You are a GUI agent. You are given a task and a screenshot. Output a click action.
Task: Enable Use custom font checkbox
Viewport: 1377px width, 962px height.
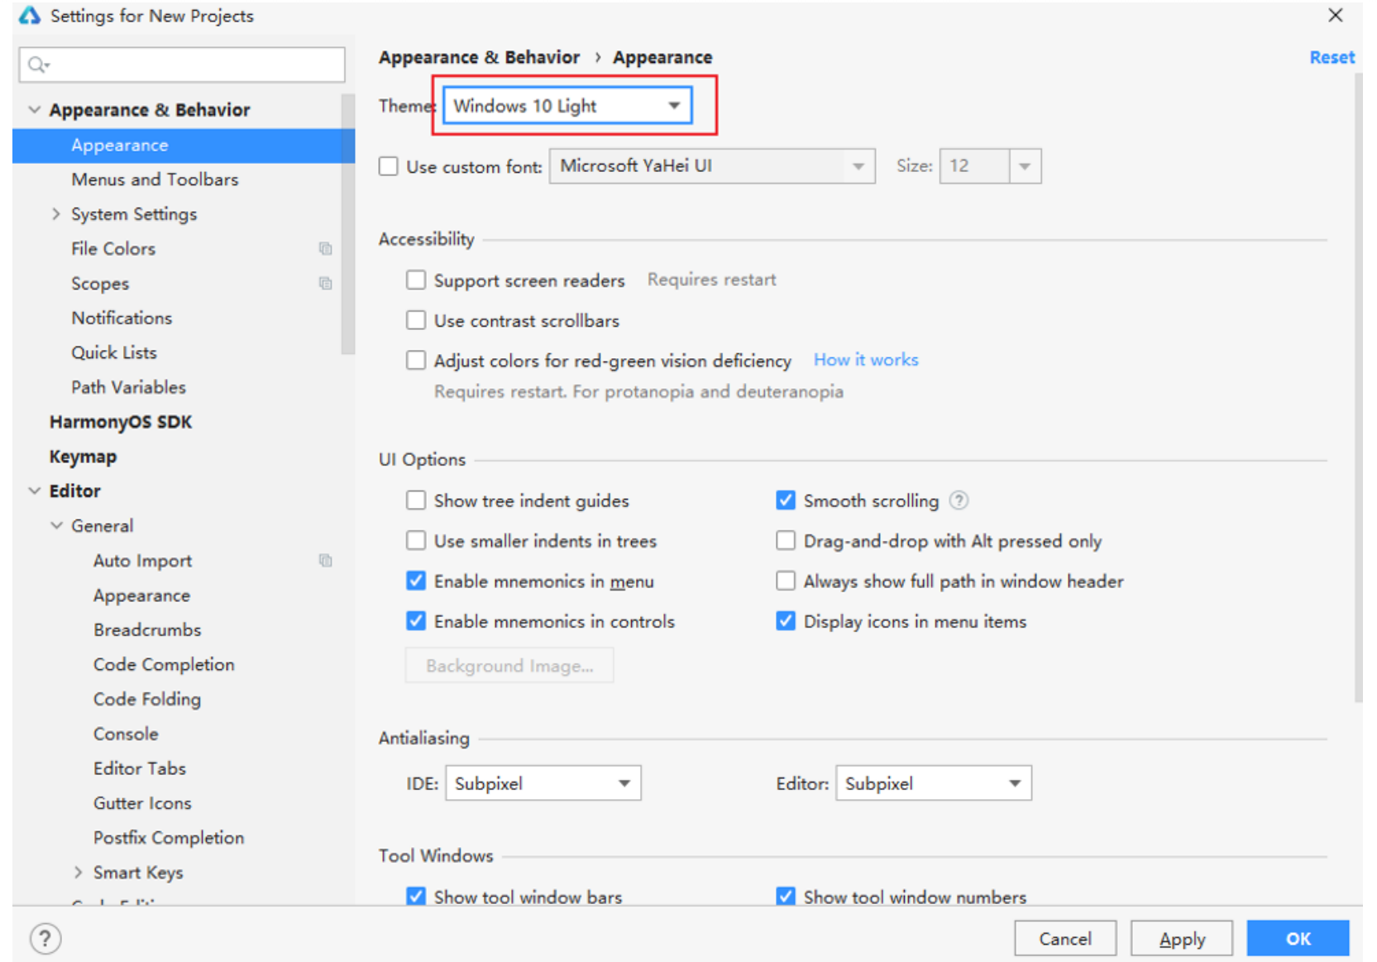(389, 166)
